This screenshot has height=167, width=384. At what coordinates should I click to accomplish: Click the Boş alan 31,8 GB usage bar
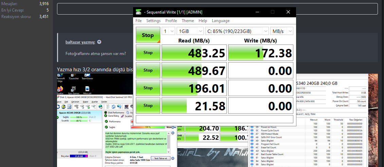pos(79,156)
